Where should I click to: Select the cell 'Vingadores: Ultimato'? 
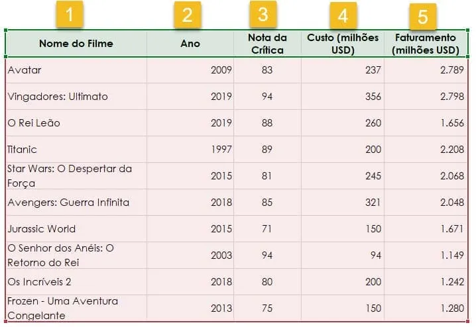pos(76,97)
